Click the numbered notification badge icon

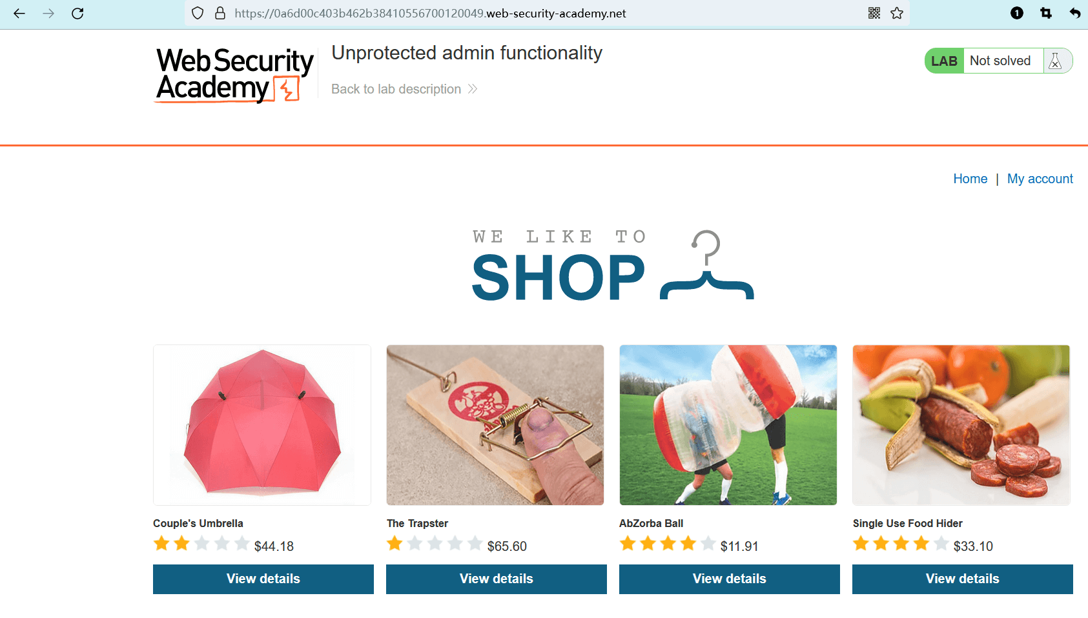[x=1017, y=13]
